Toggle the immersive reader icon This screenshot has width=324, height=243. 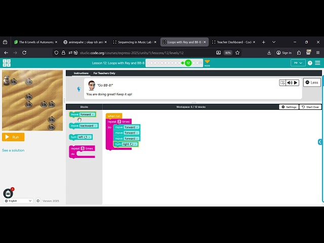pos(282,83)
